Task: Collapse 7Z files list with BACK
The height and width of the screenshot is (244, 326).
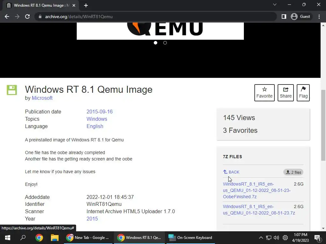Action: [x=231, y=172]
